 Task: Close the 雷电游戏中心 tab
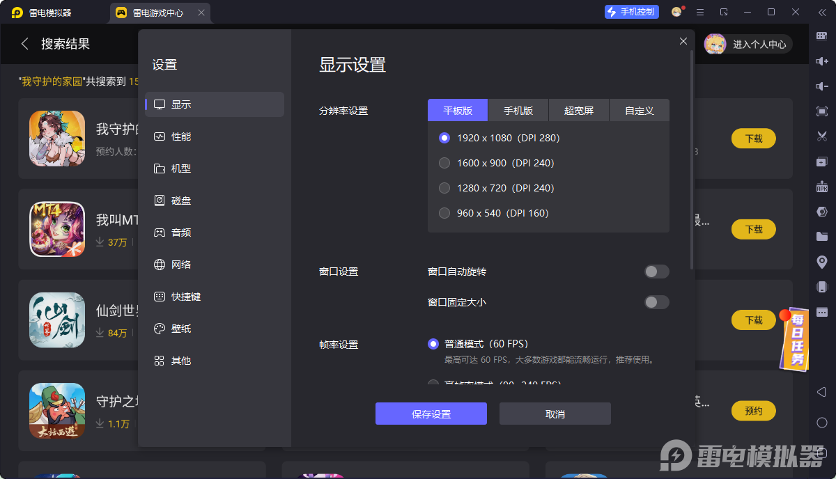(201, 13)
